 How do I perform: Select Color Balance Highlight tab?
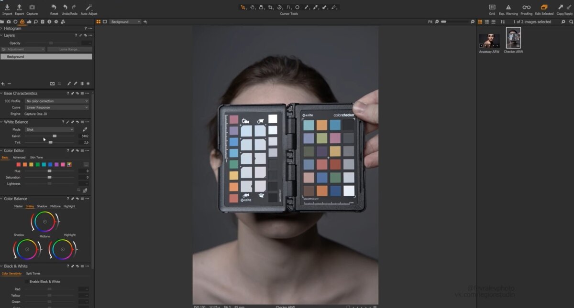pos(69,206)
